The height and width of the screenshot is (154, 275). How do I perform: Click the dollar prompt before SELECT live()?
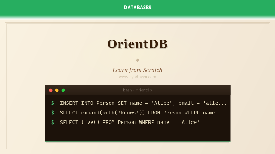coord(53,122)
